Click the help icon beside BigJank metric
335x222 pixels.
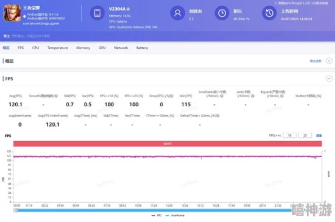click(x=282, y=96)
